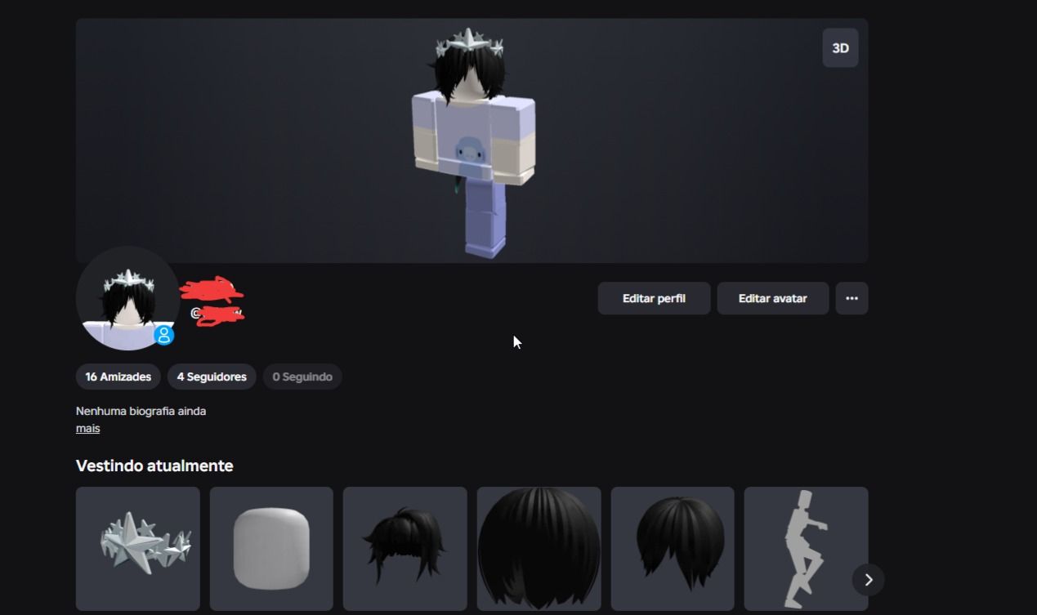This screenshot has height=615, width=1037.
Task: Open the 16 Amizades list
Action: (x=118, y=377)
